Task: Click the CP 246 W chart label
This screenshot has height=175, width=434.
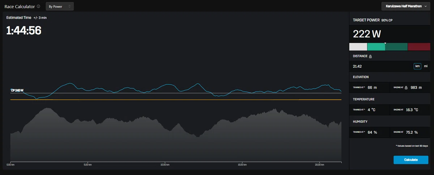Action: [x=17, y=90]
